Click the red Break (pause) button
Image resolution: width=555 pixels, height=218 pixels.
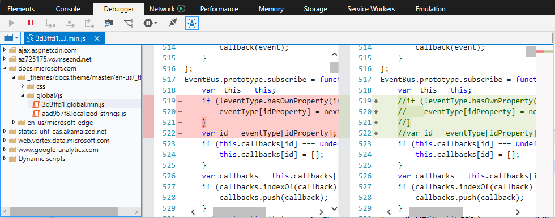[31, 23]
